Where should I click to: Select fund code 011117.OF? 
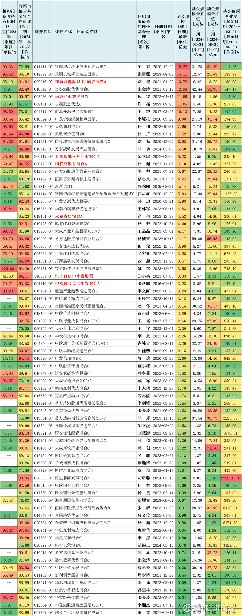[x=43, y=67]
